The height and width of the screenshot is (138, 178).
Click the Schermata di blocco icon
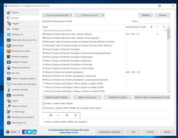point(9,40)
